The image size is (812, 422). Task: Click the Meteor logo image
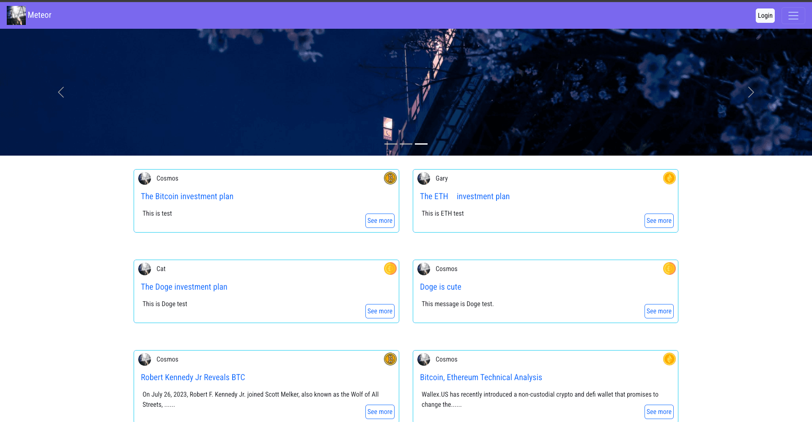point(16,15)
